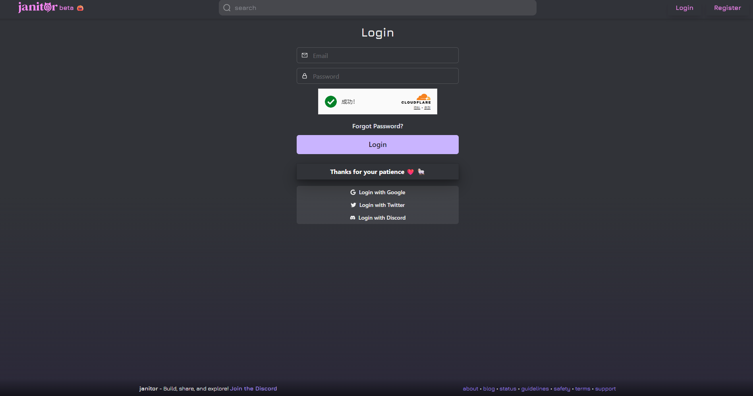Click the Discord icon in login options
This screenshot has width=753, height=396.
[x=353, y=218]
